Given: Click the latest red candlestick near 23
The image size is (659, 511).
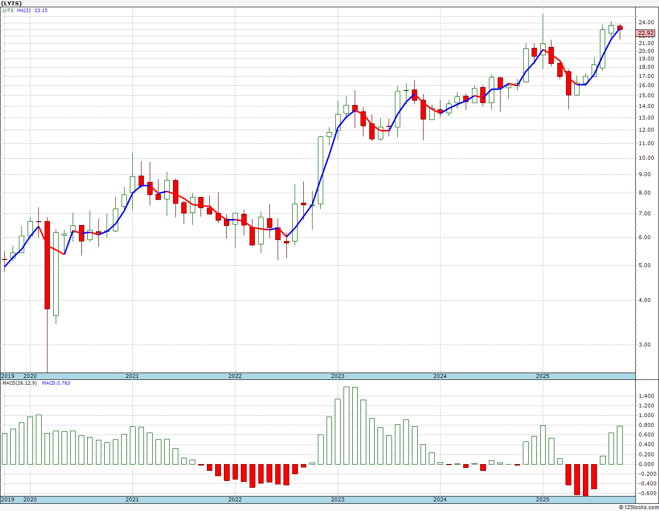Looking at the screenshot, I should point(620,28).
